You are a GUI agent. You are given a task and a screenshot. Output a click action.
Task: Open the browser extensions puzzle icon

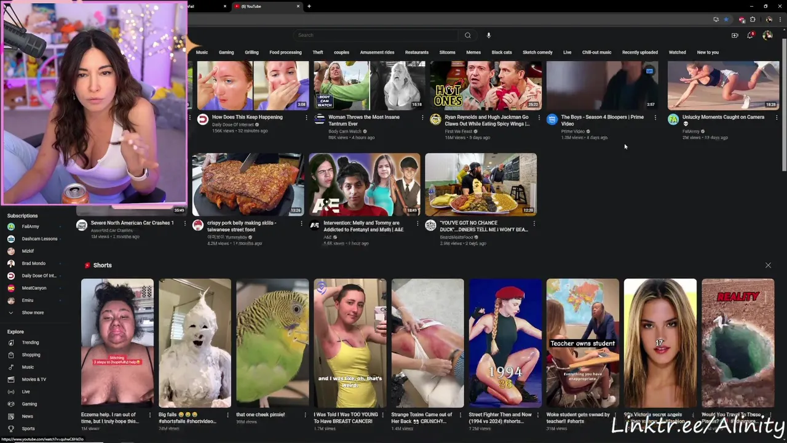[753, 20]
